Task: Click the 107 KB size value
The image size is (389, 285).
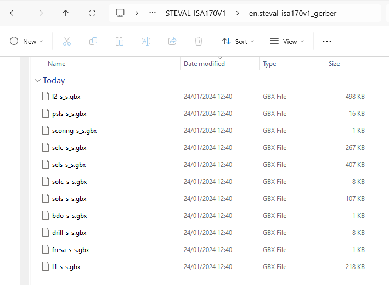Action: (355, 199)
